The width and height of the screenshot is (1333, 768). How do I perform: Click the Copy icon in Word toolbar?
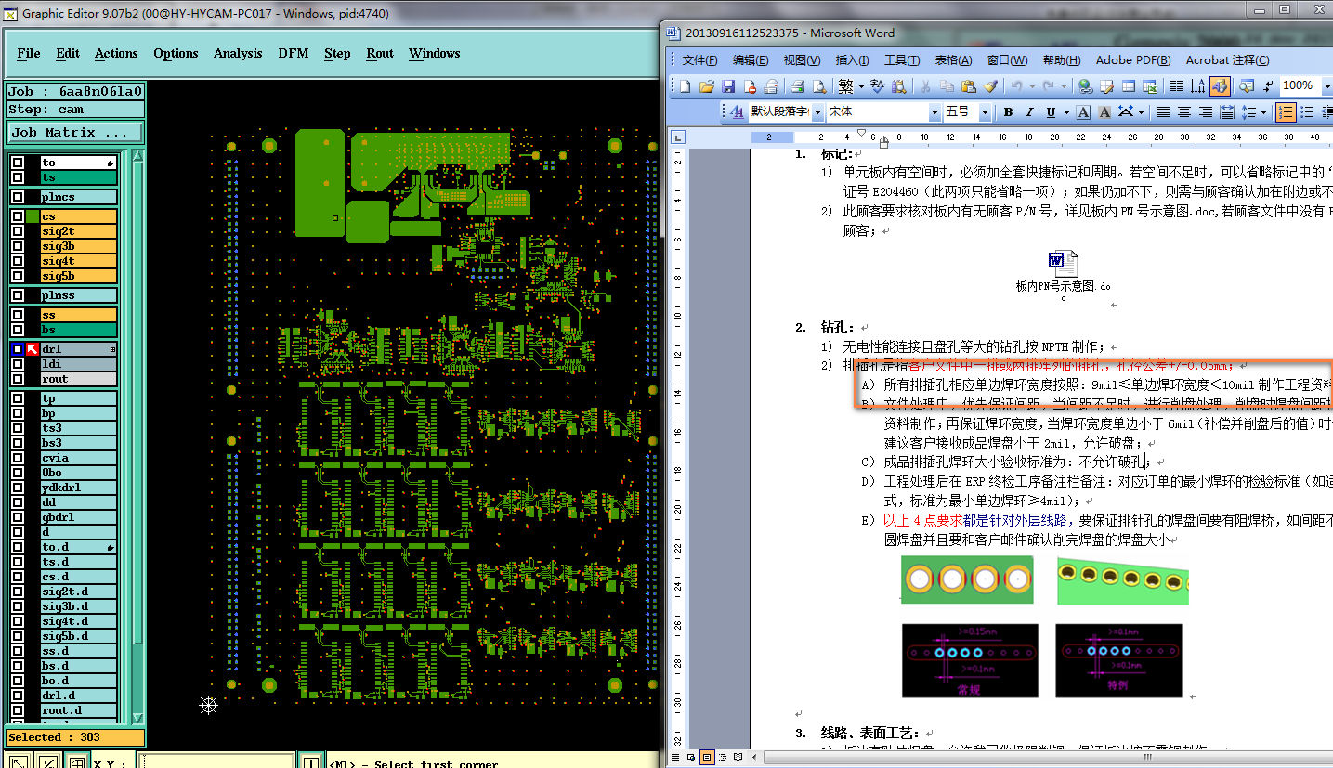[947, 86]
